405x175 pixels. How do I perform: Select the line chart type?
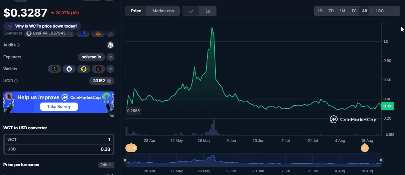point(191,11)
